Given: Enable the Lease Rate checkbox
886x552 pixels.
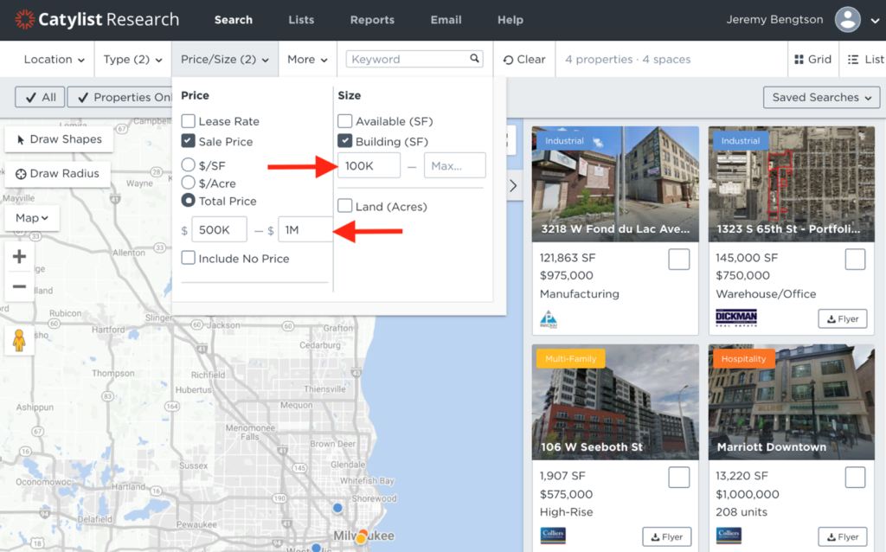Looking at the screenshot, I should click(x=188, y=121).
